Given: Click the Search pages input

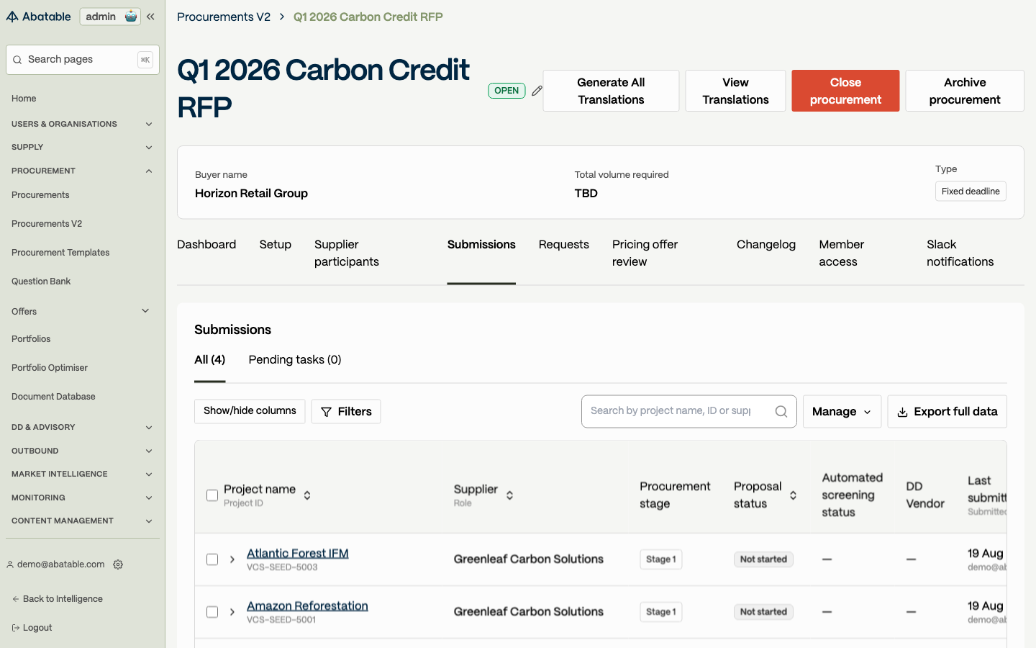Looking at the screenshot, I should (83, 60).
